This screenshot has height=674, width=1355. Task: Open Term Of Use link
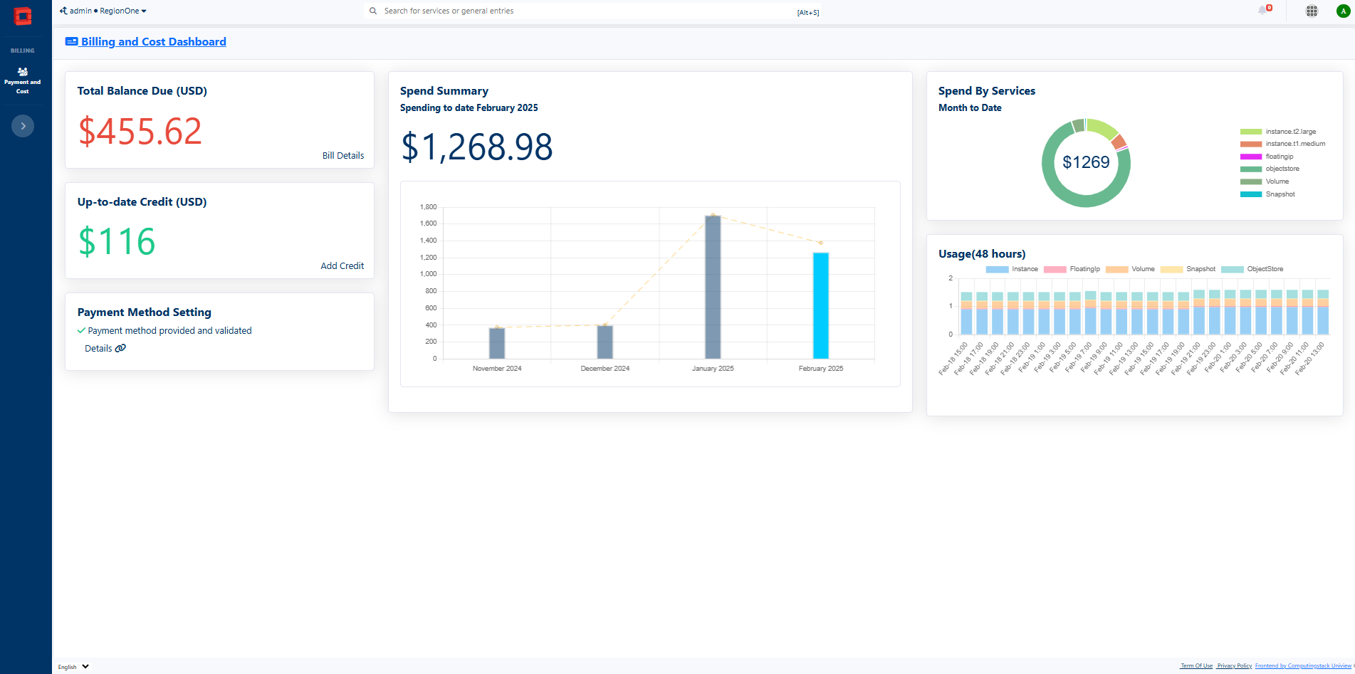tap(1196, 666)
